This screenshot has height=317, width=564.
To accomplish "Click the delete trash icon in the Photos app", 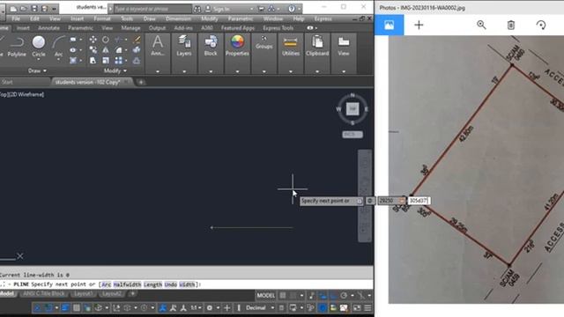I will tap(511, 25).
